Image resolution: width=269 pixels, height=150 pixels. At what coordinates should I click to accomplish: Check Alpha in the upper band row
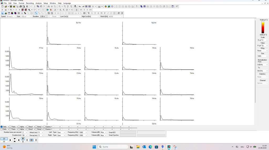point(19,127)
